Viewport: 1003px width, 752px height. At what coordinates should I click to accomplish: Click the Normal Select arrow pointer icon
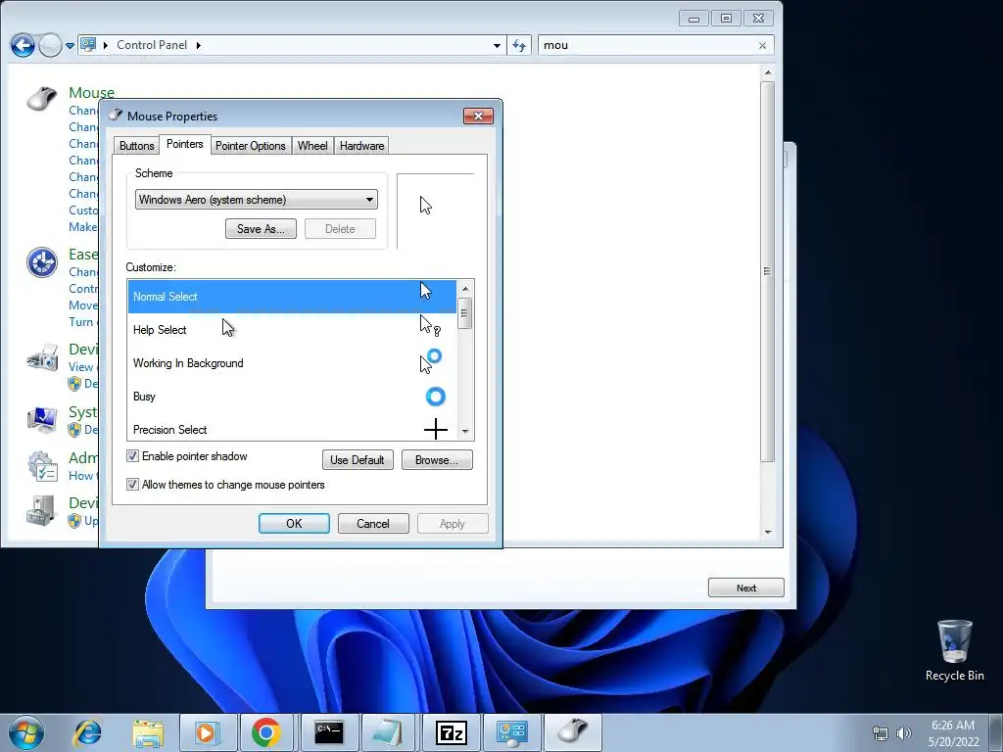pos(425,291)
